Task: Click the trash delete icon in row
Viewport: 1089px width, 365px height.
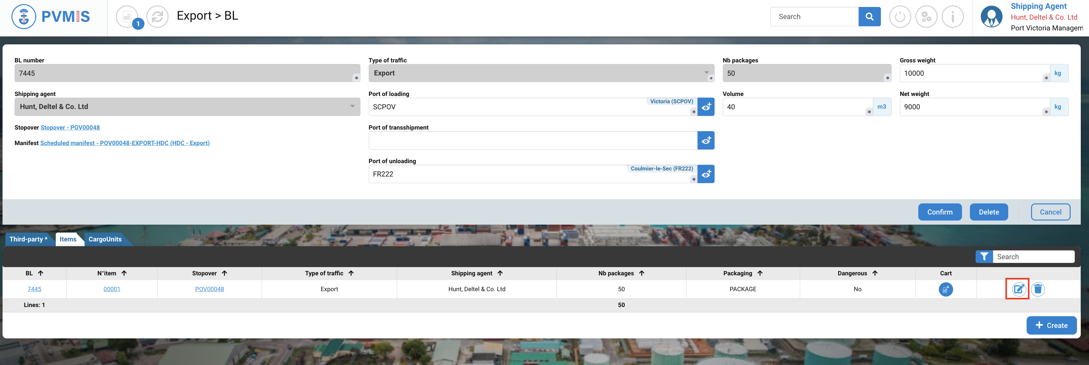Action: coord(1038,289)
